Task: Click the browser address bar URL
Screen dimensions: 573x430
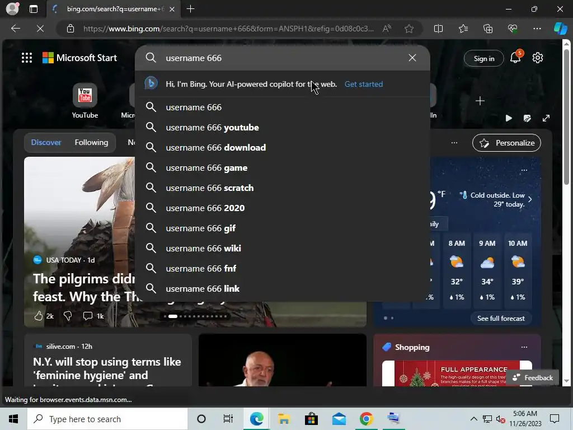Action: (x=228, y=29)
